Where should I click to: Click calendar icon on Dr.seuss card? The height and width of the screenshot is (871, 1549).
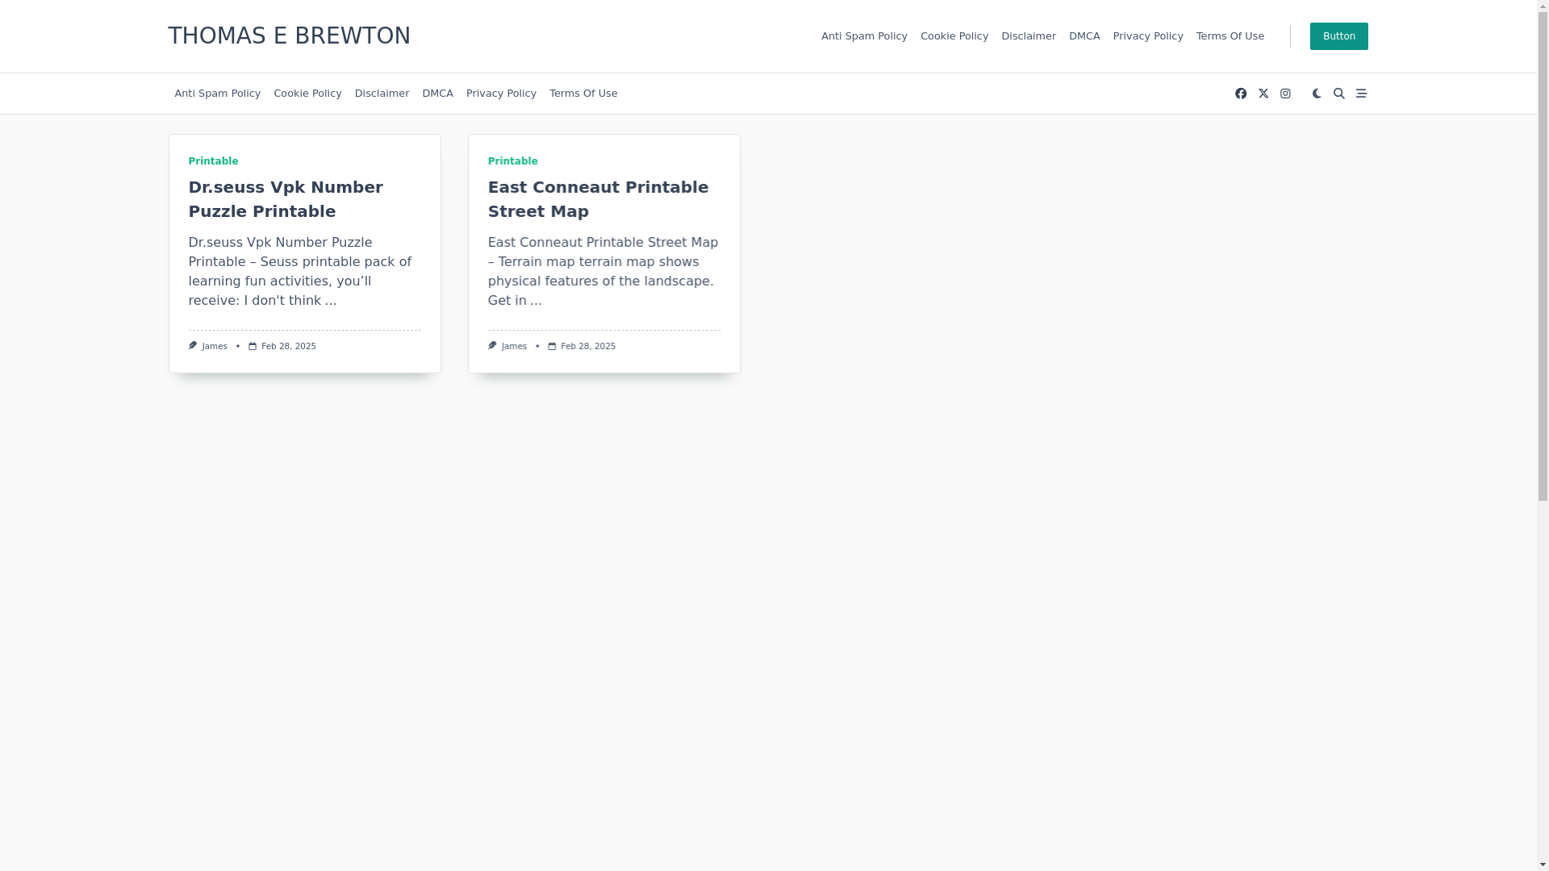(x=253, y=347)
